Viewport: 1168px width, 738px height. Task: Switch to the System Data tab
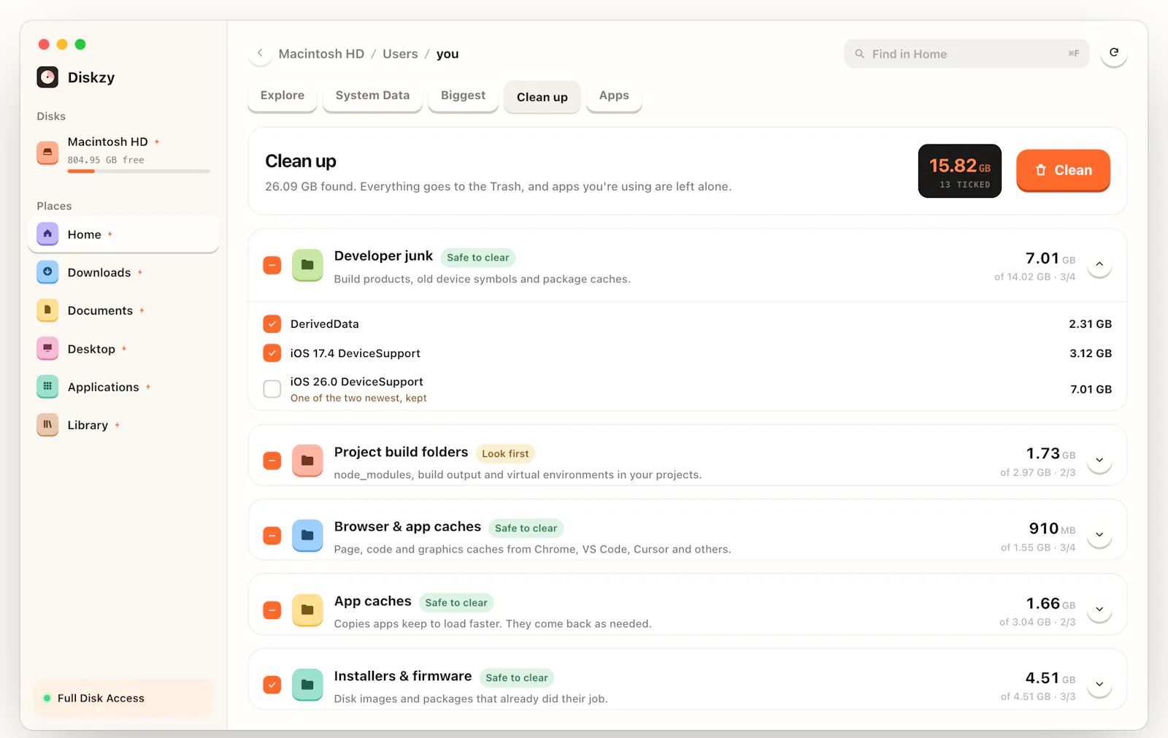(372, 96)
